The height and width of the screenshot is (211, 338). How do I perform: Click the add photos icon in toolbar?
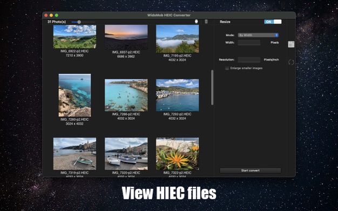[x=196, y=22]
